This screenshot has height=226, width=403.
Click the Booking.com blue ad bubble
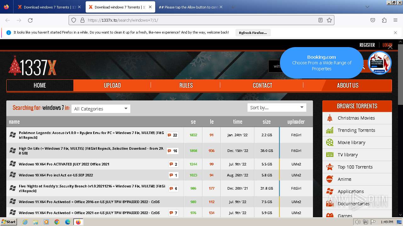coord(321,63)
